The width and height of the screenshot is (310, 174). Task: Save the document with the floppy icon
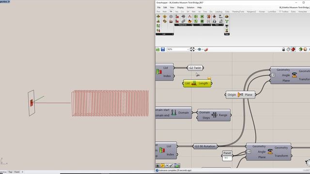[x=163, y=49]
